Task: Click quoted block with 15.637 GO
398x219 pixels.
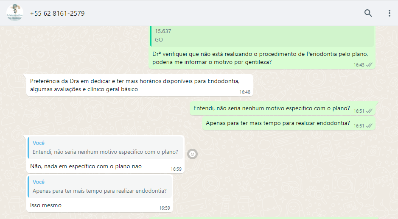Action: [262, 36]
